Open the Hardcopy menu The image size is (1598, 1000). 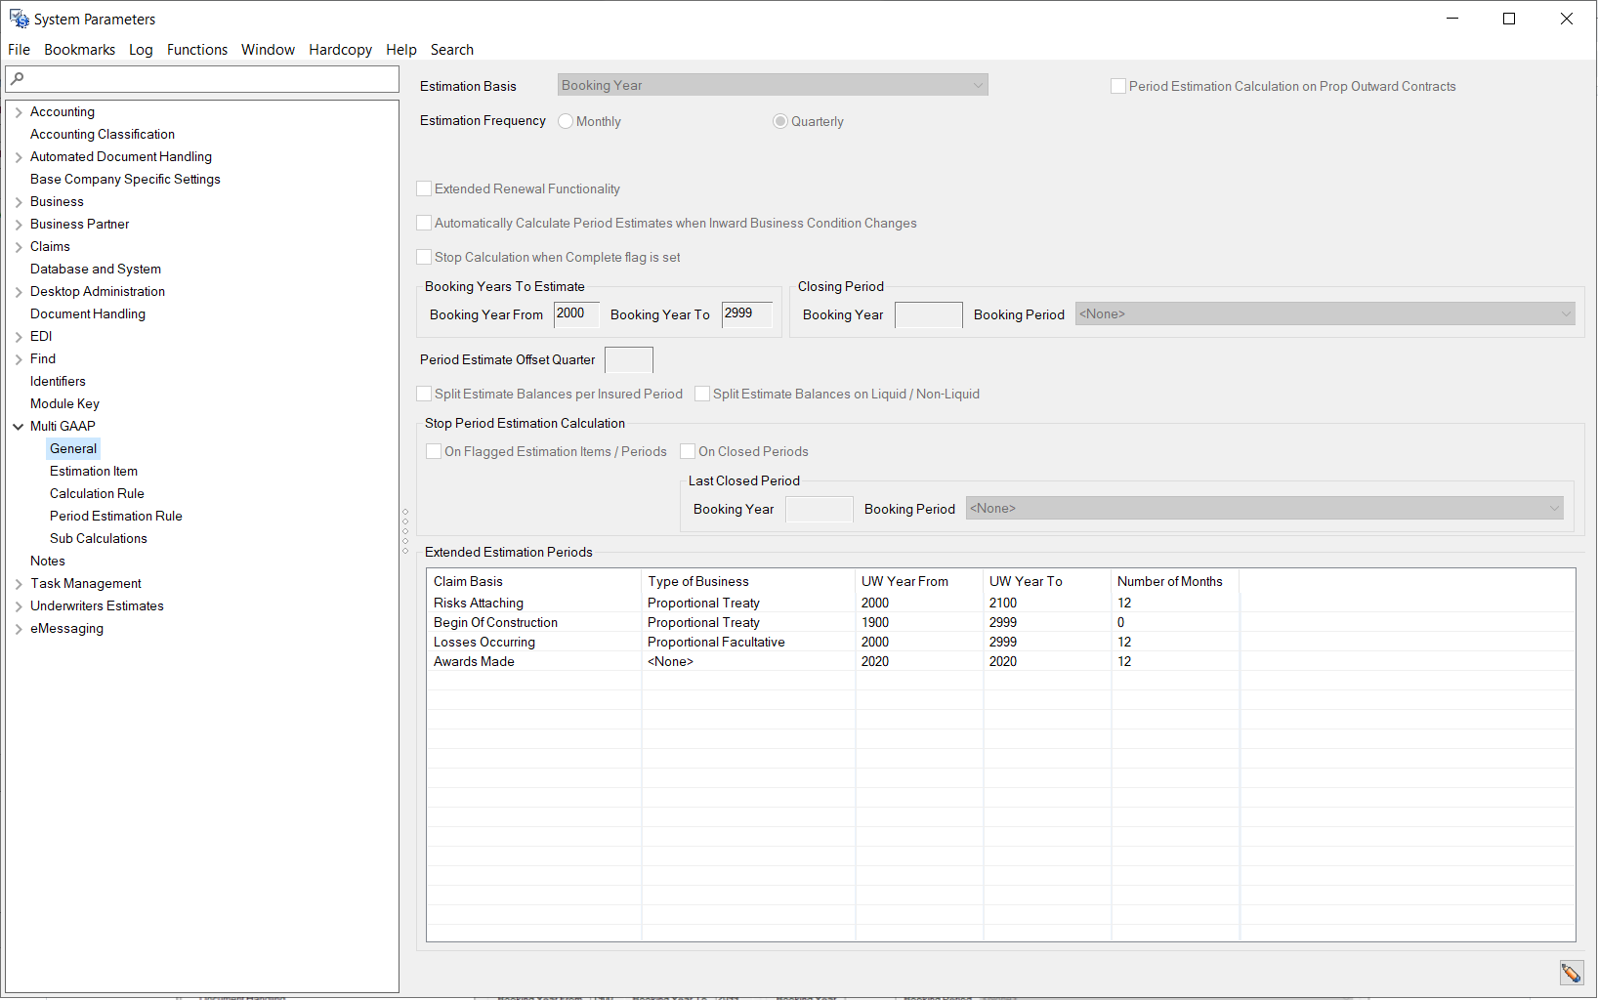pos(340,50)
